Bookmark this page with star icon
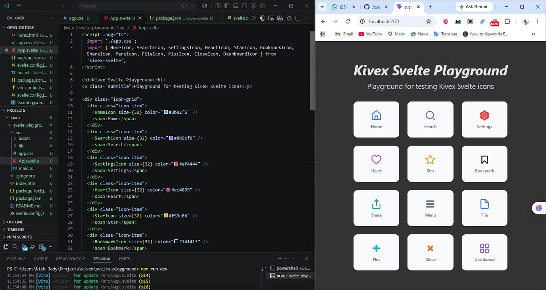This screenshot has width=546, height=290. (429, 21)
